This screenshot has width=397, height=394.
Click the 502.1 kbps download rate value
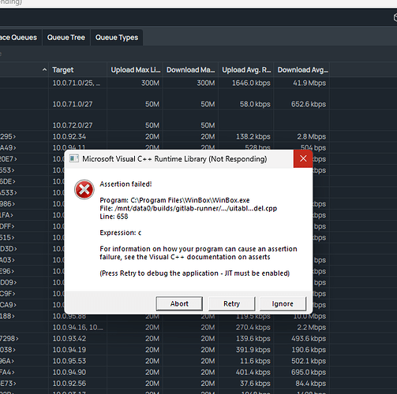[x=309, y=361]
